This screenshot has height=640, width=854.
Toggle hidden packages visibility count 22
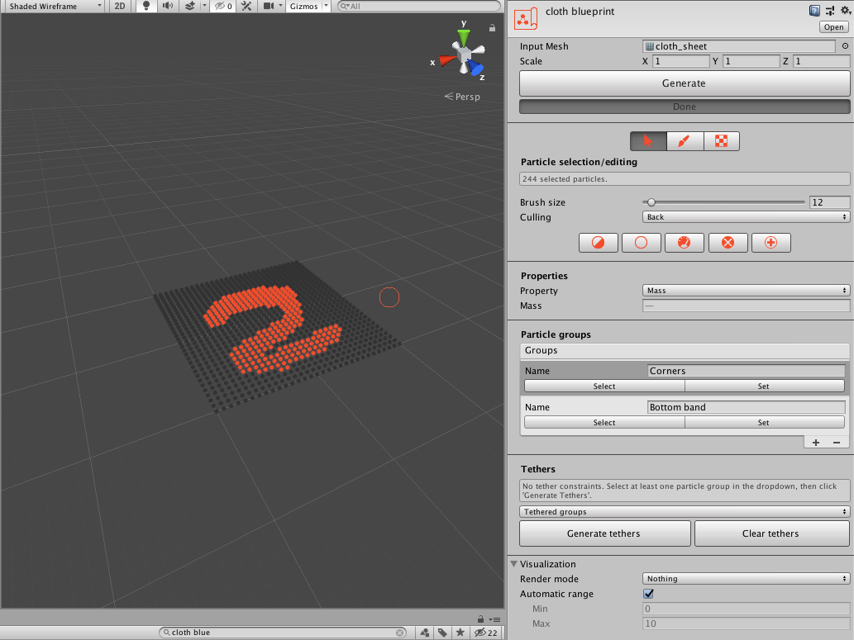coord(486,633)
